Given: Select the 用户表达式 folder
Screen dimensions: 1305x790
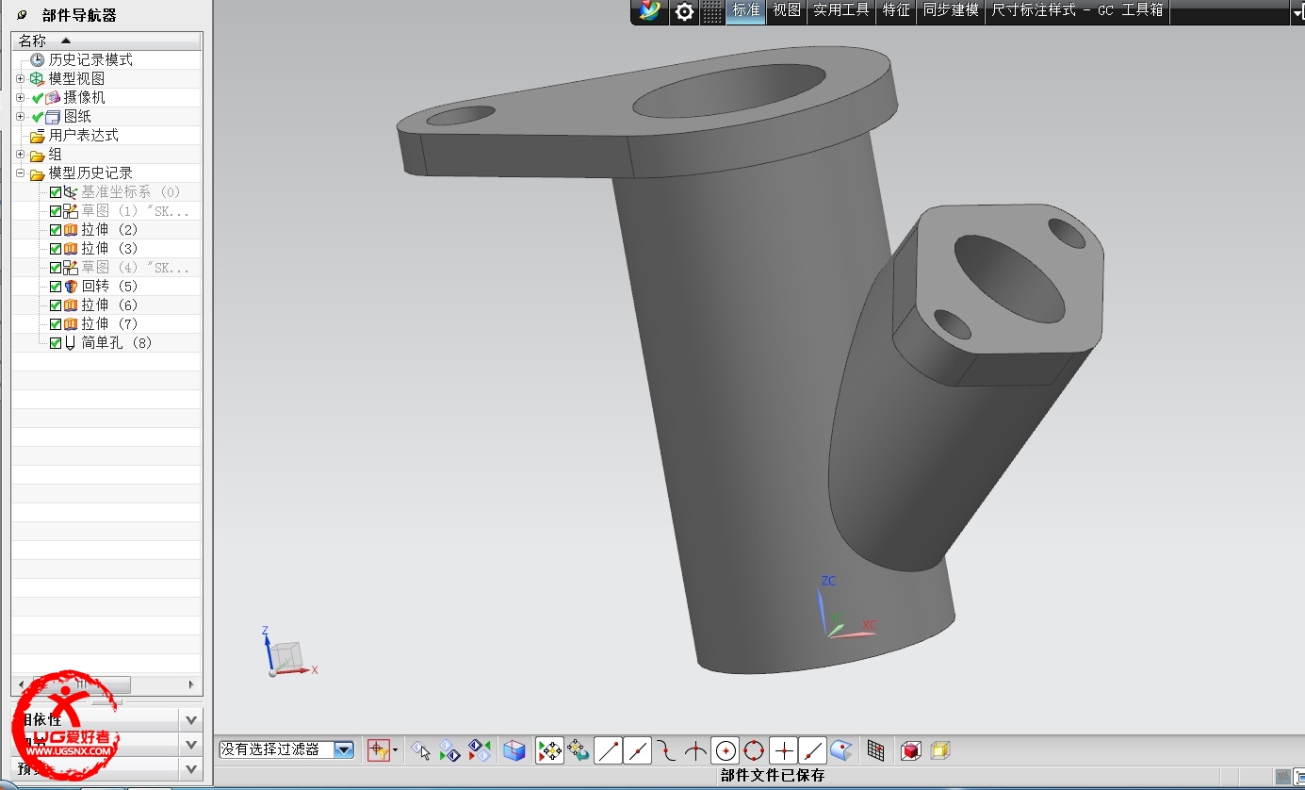Looking at the screenshot, I should [84, 135].
